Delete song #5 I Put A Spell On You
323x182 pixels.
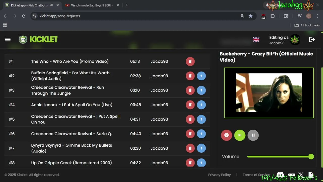[x=190, y=119]
